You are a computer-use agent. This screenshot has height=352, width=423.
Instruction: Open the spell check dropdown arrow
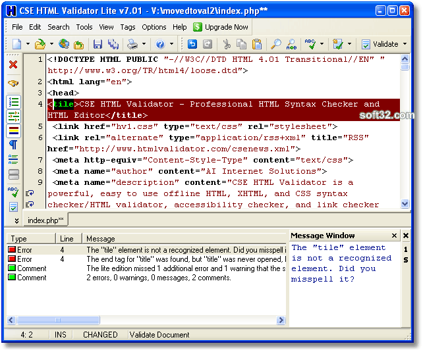(322, 44)
